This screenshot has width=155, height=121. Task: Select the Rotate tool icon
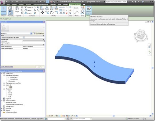[52, 13]
